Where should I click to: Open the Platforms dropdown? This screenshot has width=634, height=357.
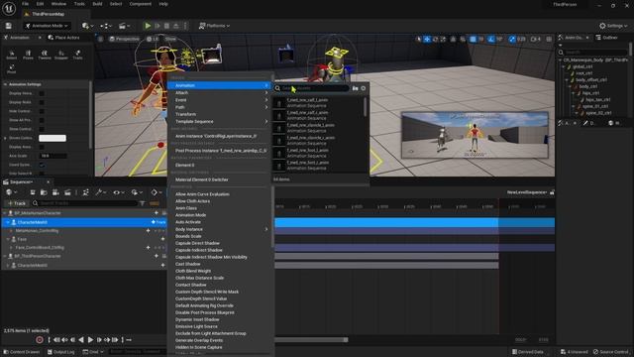[214, 26]
